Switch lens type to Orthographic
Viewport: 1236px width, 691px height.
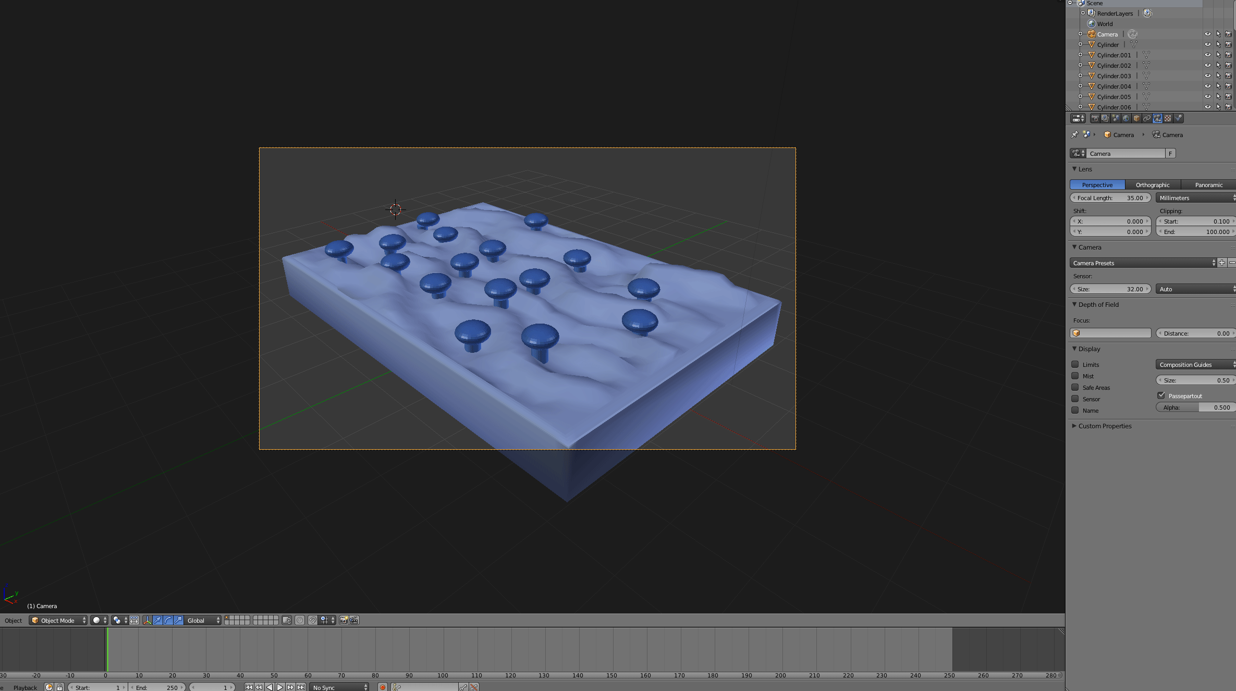coord(1152,185)
